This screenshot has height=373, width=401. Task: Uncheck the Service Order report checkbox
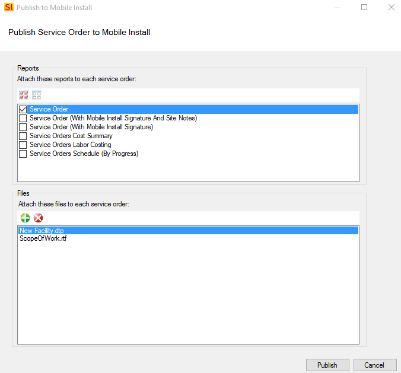23,110
